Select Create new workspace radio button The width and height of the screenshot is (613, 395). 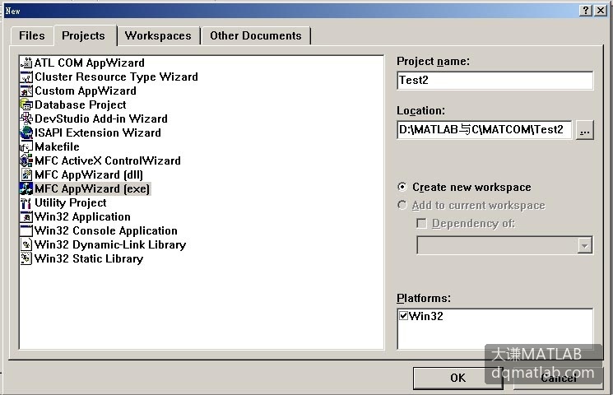coord(402,187)
